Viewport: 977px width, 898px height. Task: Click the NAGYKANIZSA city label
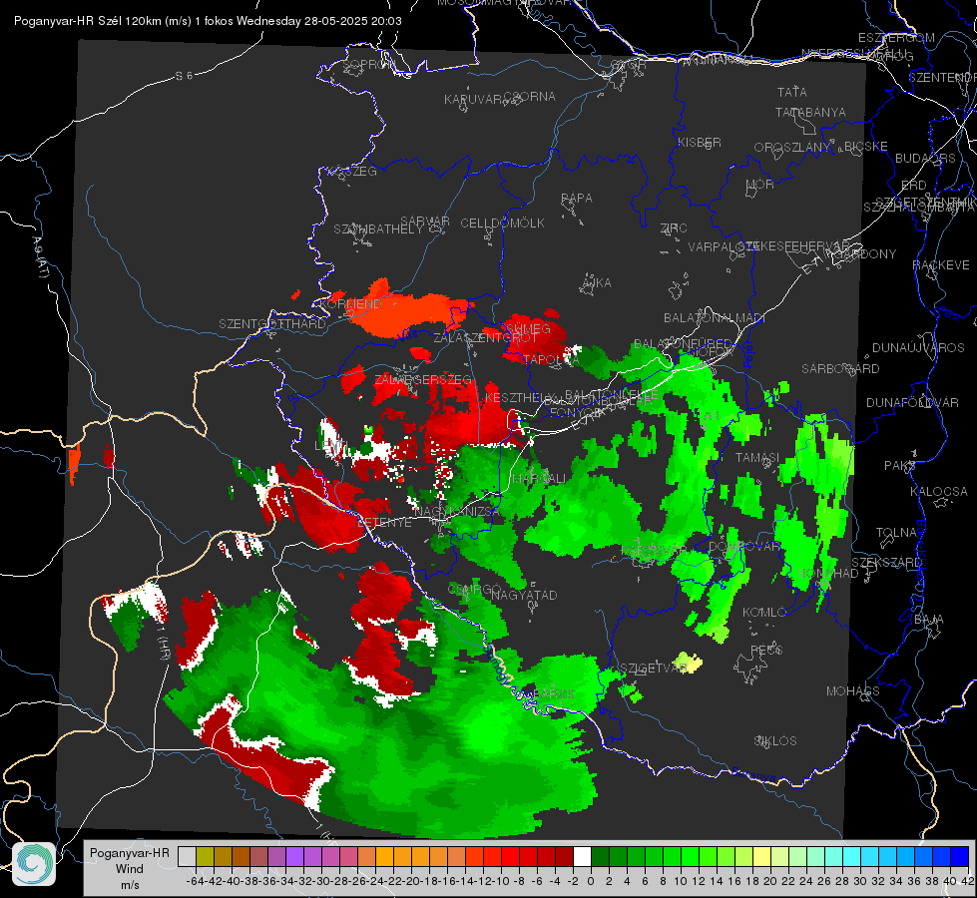click(457, 512)
